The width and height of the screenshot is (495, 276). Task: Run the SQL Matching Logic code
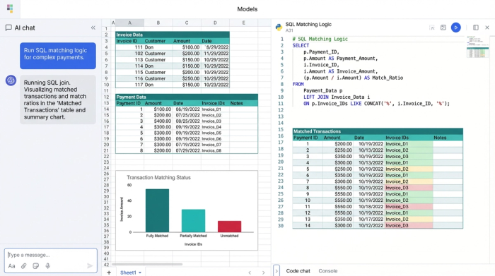pos(456,28)
